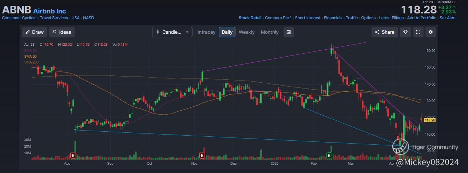Screen dimensions: 468x173
Task: Click the diamond premium icon
Action: point(406,32)
